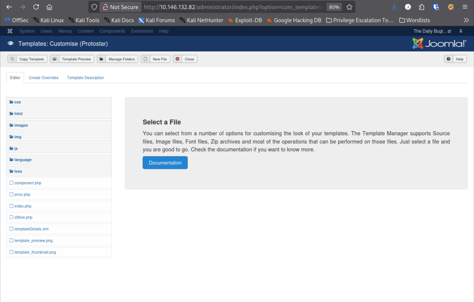Switch to Create Overrides tab
This screenshot has height=302, width=474.
tap(43, 78)
